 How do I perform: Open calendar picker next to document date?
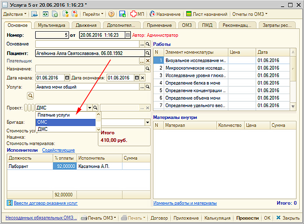[x=128, y=35]
